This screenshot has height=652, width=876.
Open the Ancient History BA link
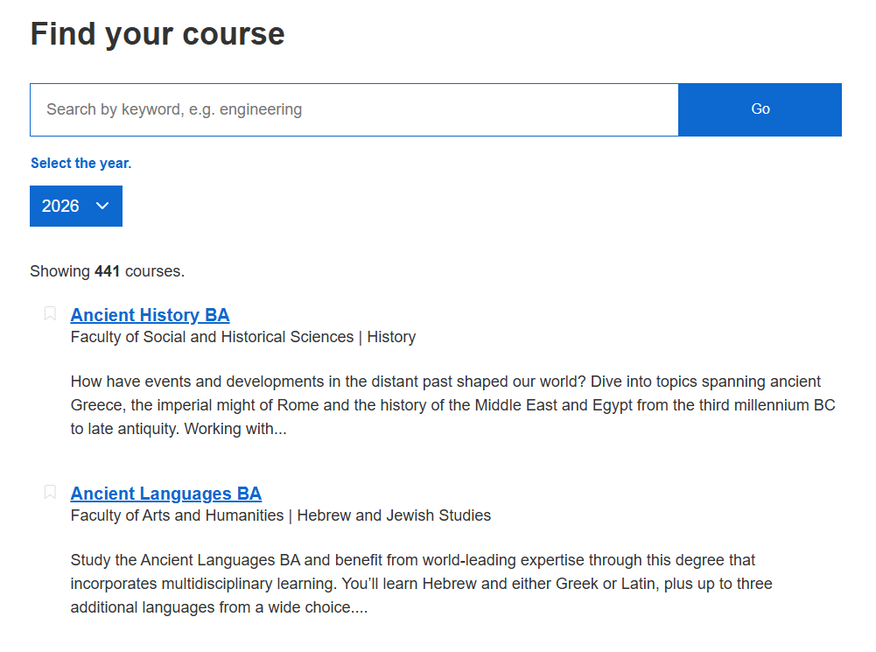coord(150,315)
